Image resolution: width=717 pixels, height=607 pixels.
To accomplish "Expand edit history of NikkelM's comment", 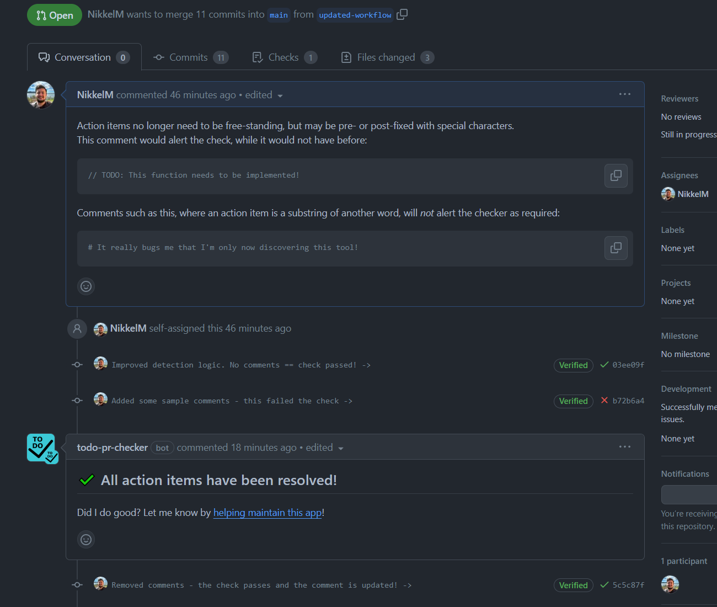I will pos(280,95).
